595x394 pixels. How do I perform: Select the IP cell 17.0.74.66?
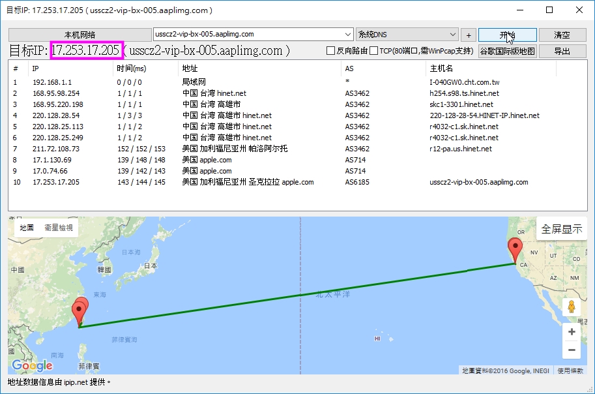[50, 171]
